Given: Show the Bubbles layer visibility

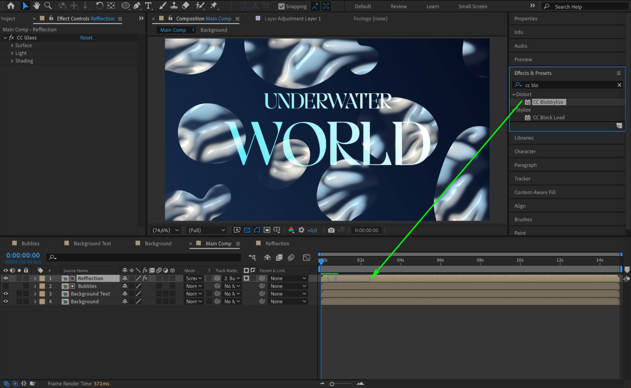Looking at the screenshot, I should pos(6,286).
